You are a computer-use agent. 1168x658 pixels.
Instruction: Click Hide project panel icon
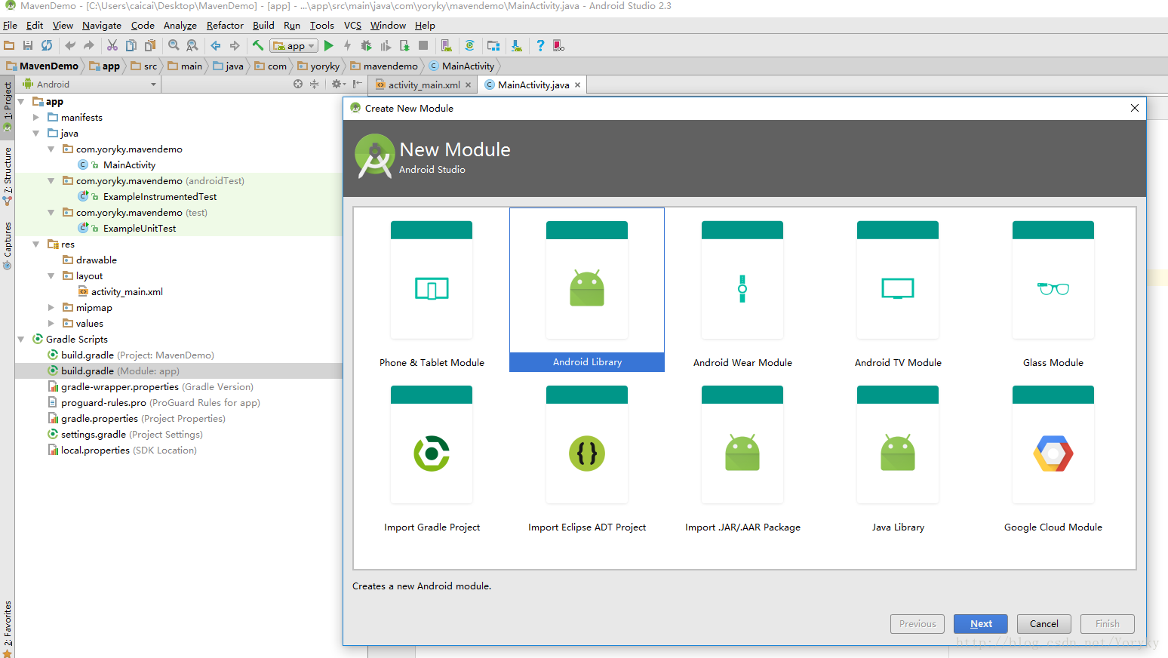(357, 84)
